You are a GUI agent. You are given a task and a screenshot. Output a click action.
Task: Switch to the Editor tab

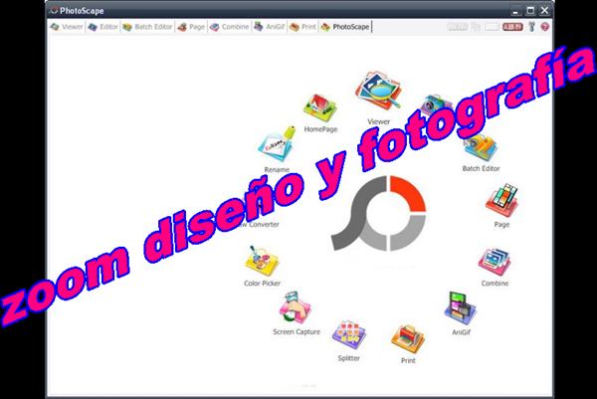click(x=102, y=27)
